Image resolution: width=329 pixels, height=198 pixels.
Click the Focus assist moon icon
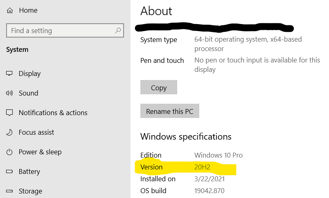click(x=9, y=132)
